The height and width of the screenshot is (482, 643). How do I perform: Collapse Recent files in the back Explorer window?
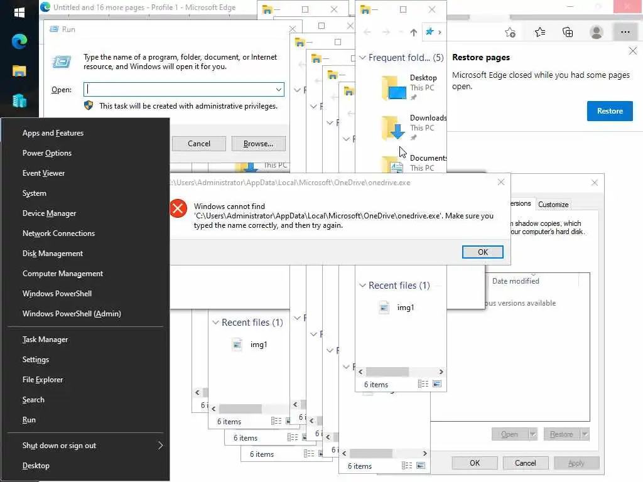point(216,322)
